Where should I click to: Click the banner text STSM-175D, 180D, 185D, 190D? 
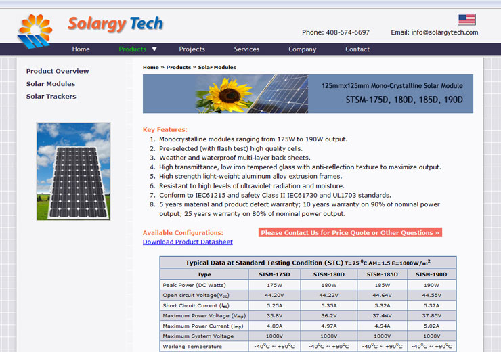coord(404,100)
